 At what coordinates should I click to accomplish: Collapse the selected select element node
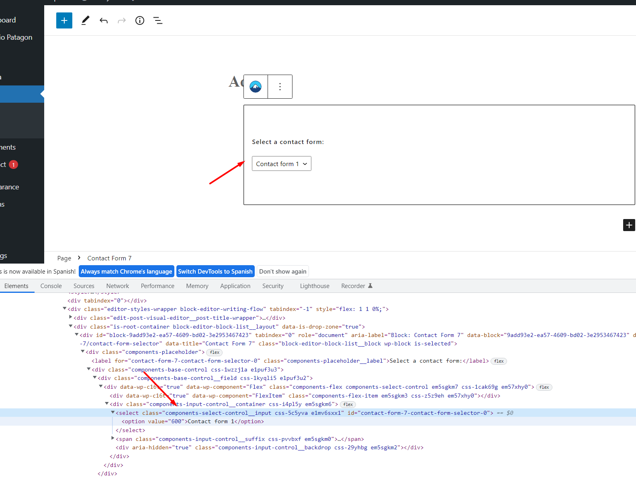pyautogui.click(x=113, y=412)
